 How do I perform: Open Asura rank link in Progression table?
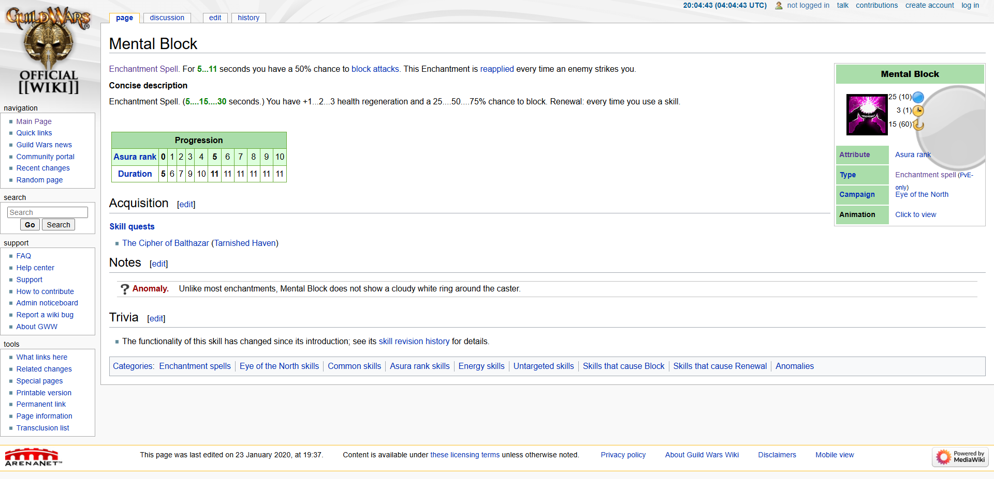(135, 157)
